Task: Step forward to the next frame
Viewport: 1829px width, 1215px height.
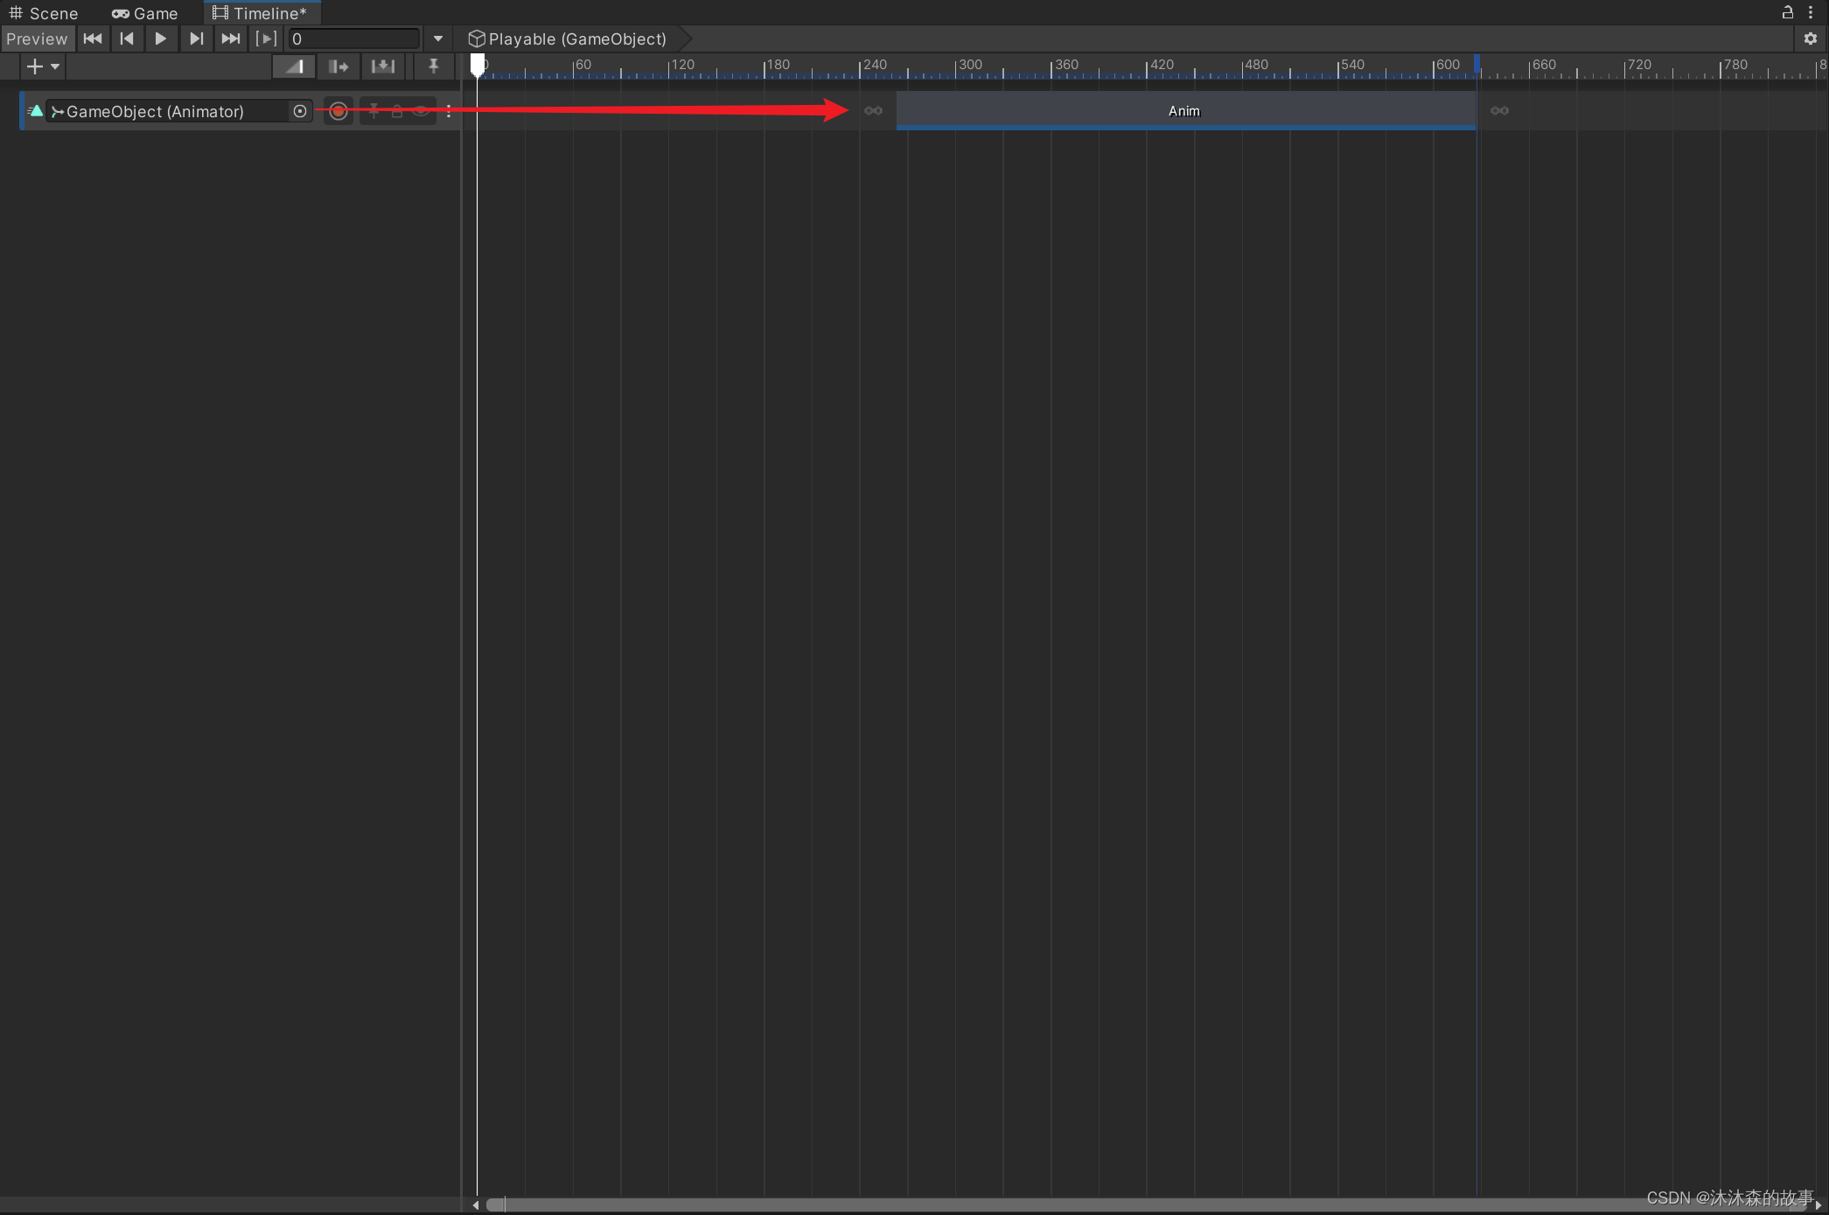Action: click(196, 38)
